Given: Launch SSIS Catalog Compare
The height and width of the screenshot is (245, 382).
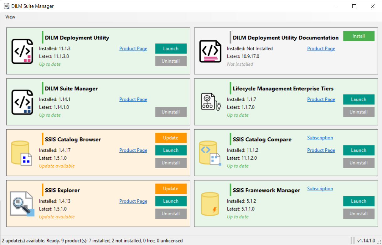Looking at the screenshot, I should click(x=359, y=150).
